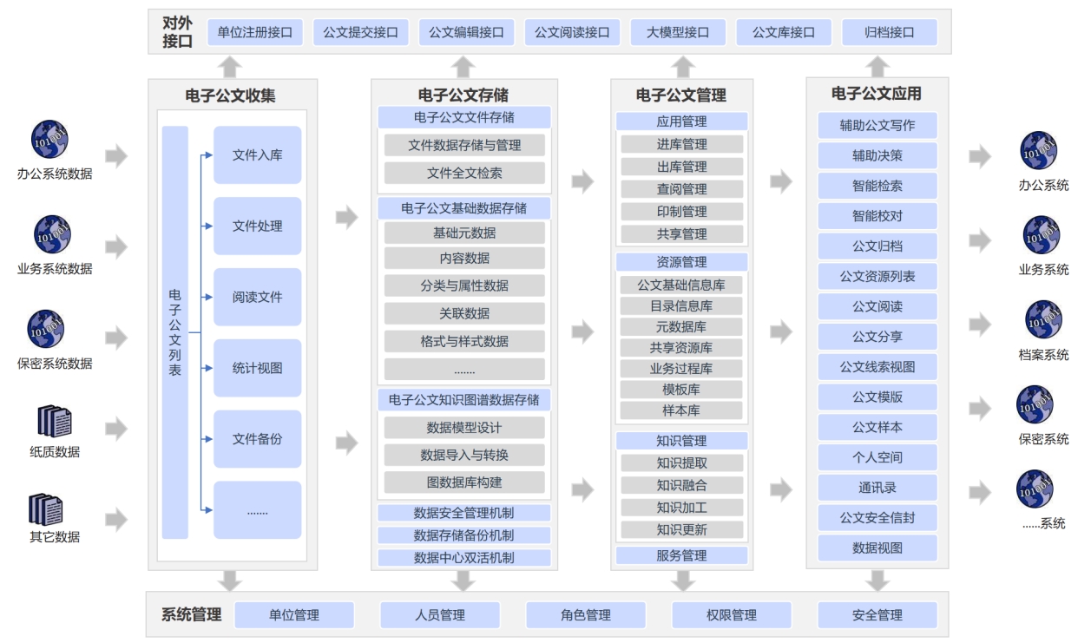Select the 纸质数据 document icon
1091x643 pixels.
[x=54, y=421]
